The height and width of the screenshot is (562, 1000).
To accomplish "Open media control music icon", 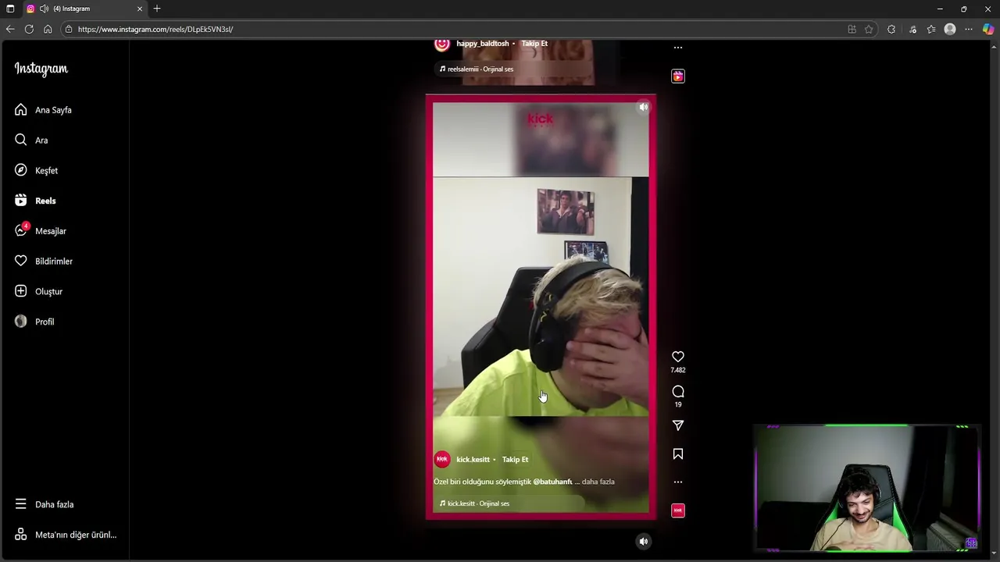I will pos(912,29).
